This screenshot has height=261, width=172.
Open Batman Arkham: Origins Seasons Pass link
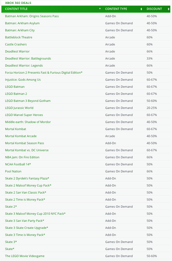(32, 16)
